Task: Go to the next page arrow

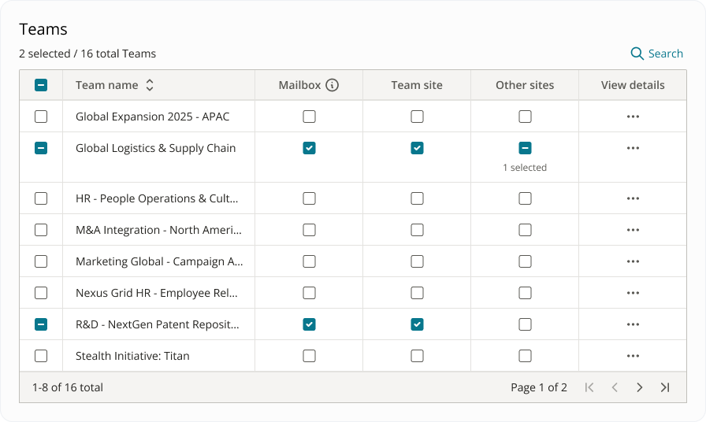Action: [640, 387]
